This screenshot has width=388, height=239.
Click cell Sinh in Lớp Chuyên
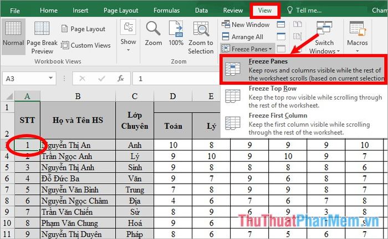tap(135, 168)
